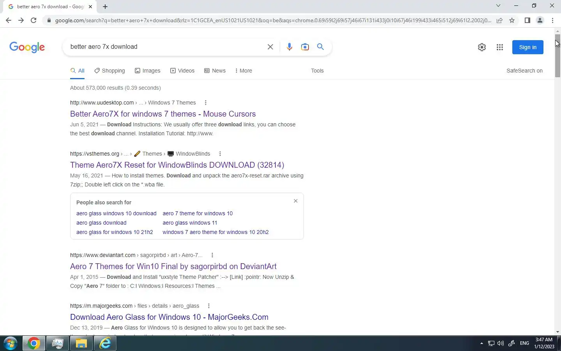Search aero glass for windows 10 21h2

click(115, 232)
